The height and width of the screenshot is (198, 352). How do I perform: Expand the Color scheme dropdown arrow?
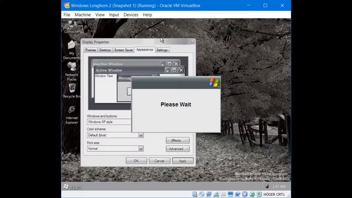(141, 135)
